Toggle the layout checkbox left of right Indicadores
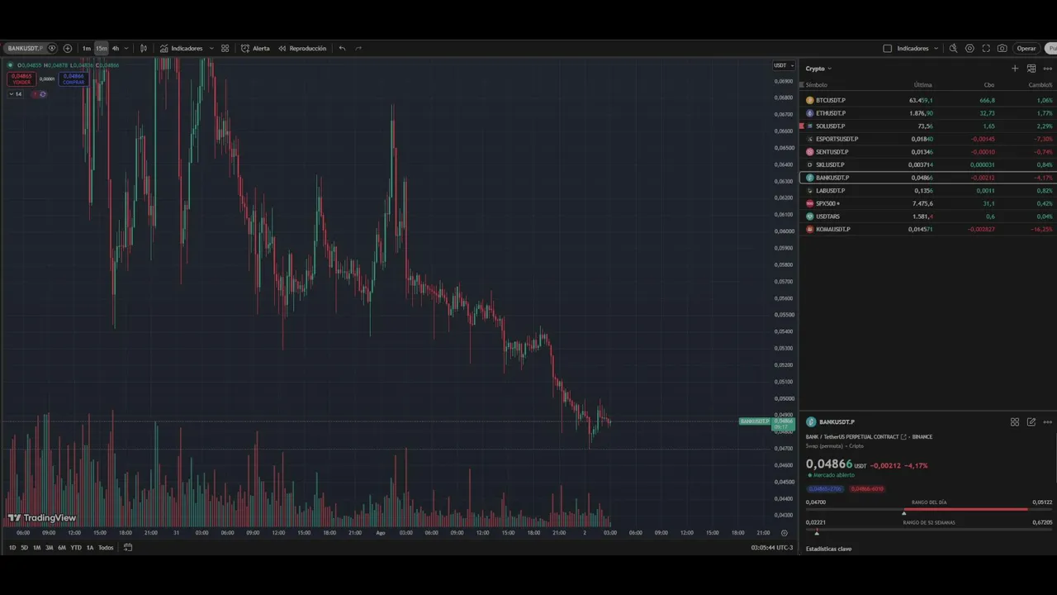Screen dimensions: 1057x595 point(888,48)
